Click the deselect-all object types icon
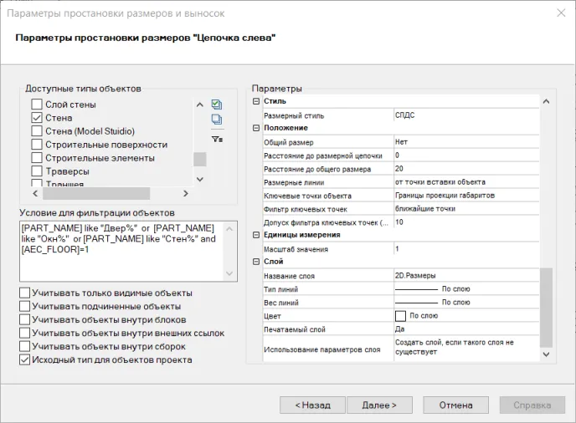Screen dimensions: 576x423 (x=217, y=120)
